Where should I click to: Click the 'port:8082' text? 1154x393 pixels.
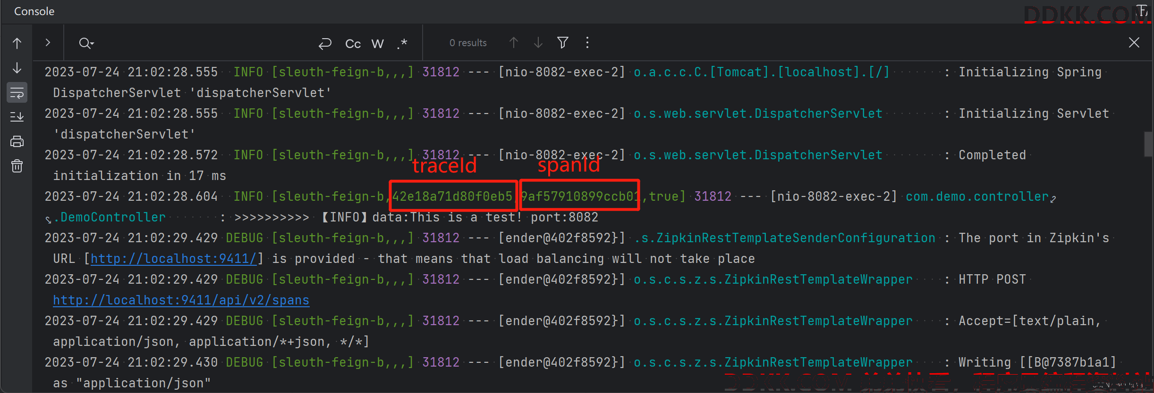pos(565,217)
